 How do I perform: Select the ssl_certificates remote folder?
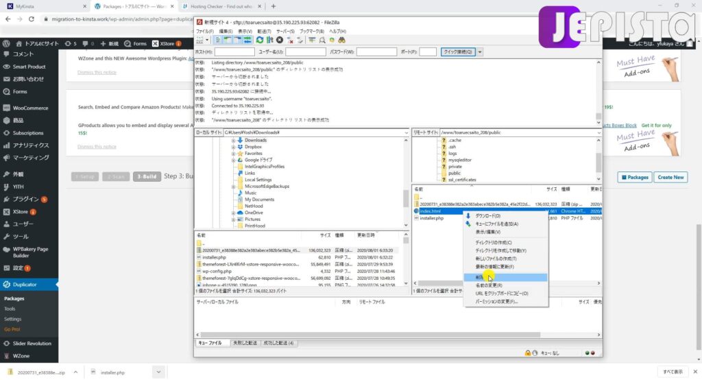click(x=462, y=180)
